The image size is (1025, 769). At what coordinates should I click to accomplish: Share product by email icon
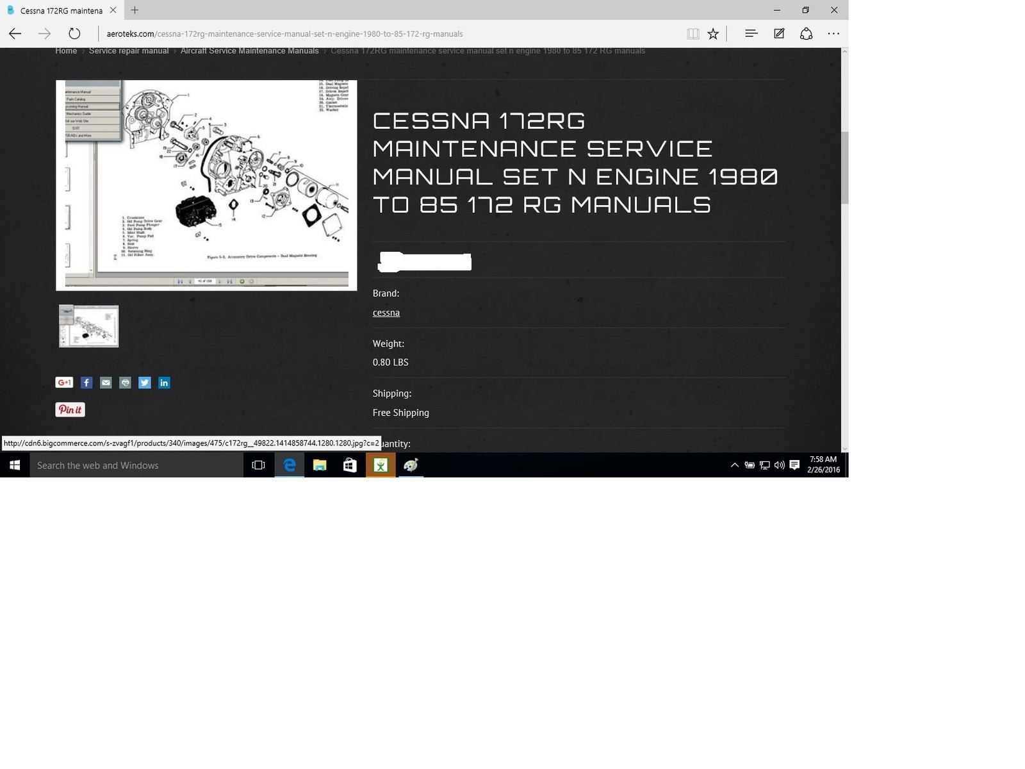pyautogui.click(x=106, y=383)
